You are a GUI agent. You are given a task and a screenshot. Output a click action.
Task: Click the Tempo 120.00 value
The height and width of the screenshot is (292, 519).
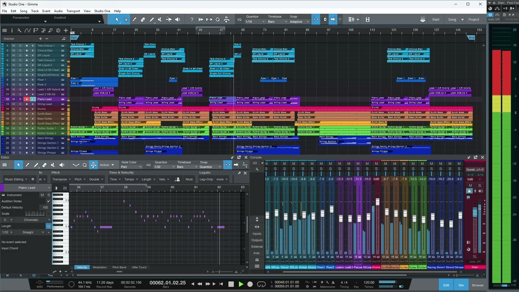369,282
